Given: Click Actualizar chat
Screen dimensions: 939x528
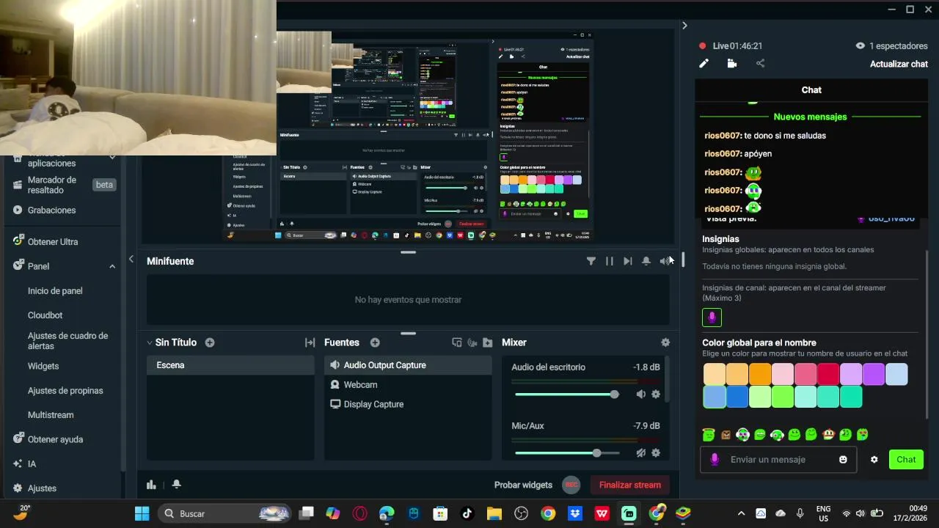Looking at the screenshot, I should 899,64.
